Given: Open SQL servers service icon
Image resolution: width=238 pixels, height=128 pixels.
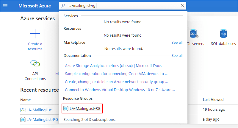Looking at the screenshot, I should tap(194, 33).
